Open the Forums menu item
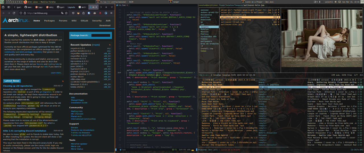Screen dimensions: 364x153 pos(63,20)
